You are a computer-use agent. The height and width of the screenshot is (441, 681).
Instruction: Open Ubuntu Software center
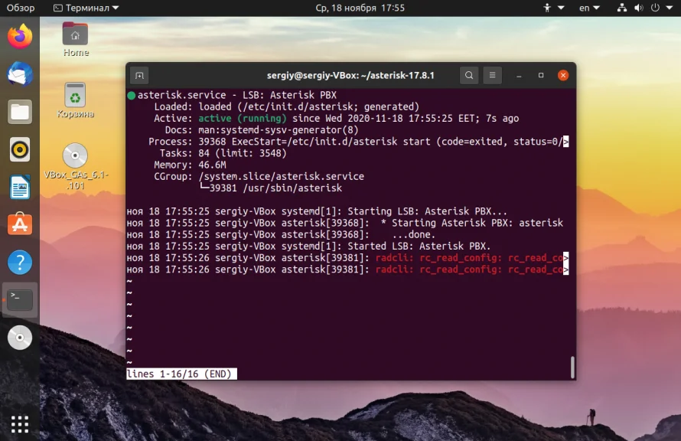click(20, 224)
